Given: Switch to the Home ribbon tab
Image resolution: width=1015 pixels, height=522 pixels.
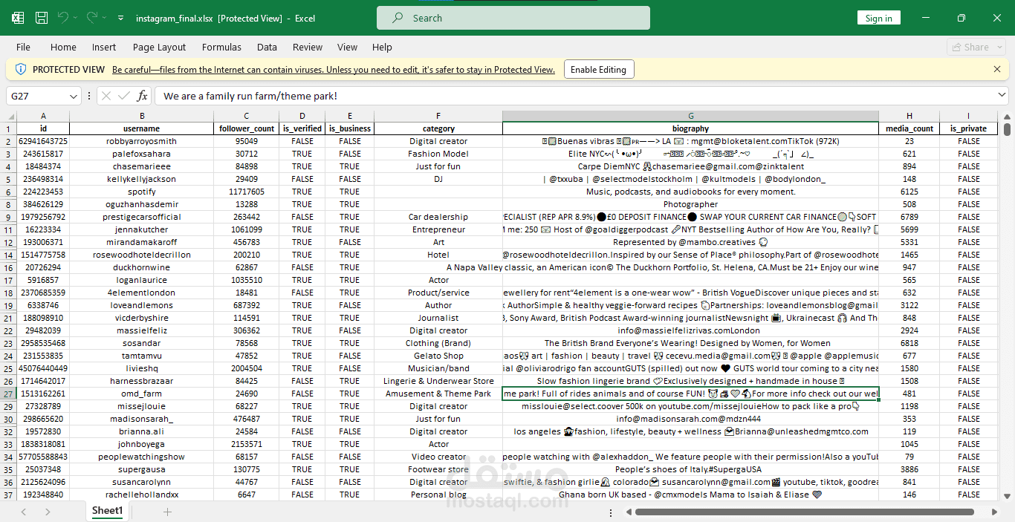Looking at the screenshot, I should (x=63, y=47).
